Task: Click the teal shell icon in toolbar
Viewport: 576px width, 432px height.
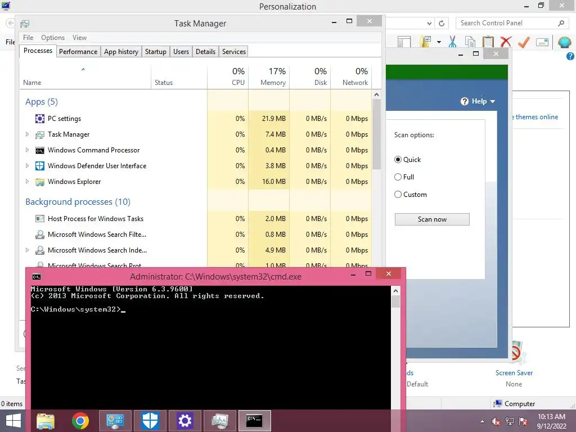Action: [564, 42]
